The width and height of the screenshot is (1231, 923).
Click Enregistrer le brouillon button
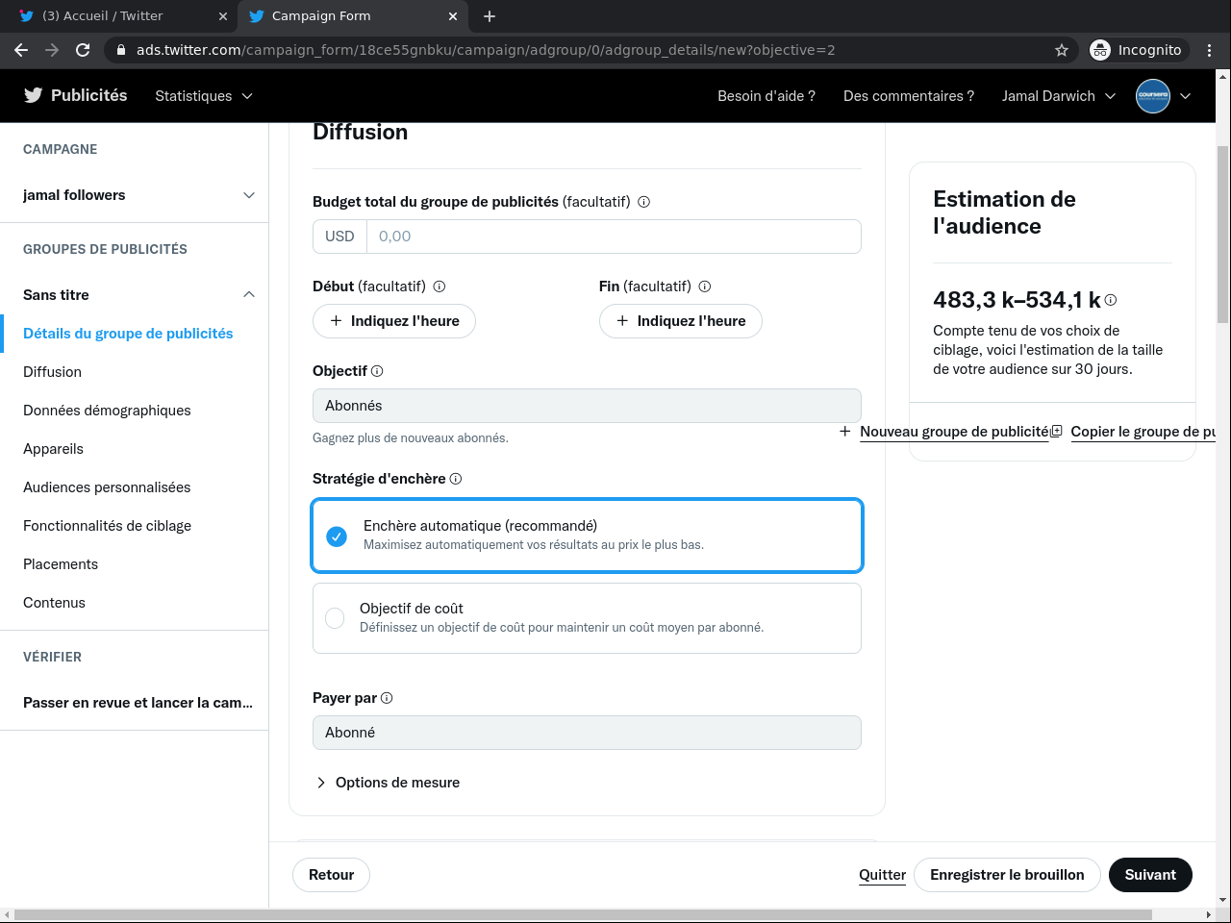coord(1007,875)
